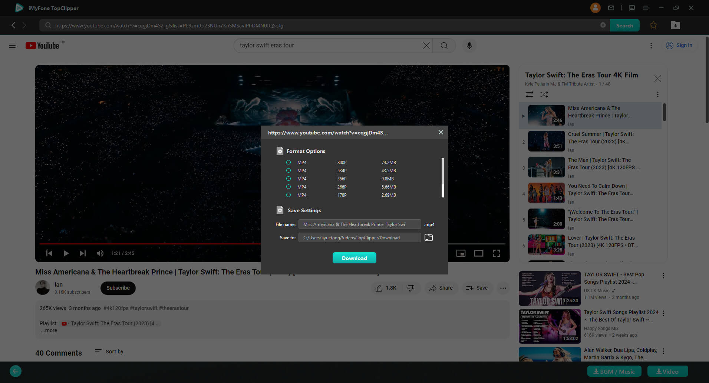Click Sign in on YouTube
Viewport: 709px width, 383px height.
coord(679,46)
